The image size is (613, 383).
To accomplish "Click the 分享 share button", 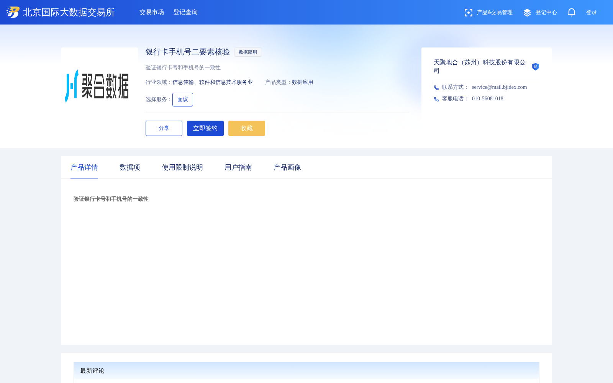I will (x=164, y=128).
